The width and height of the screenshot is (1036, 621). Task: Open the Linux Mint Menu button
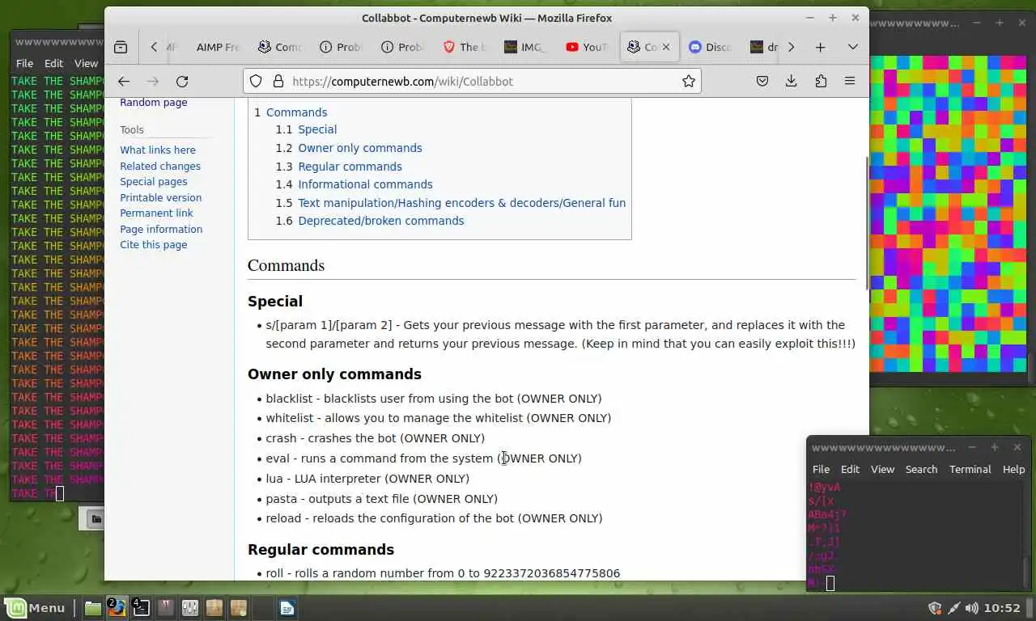pos(35,608)
